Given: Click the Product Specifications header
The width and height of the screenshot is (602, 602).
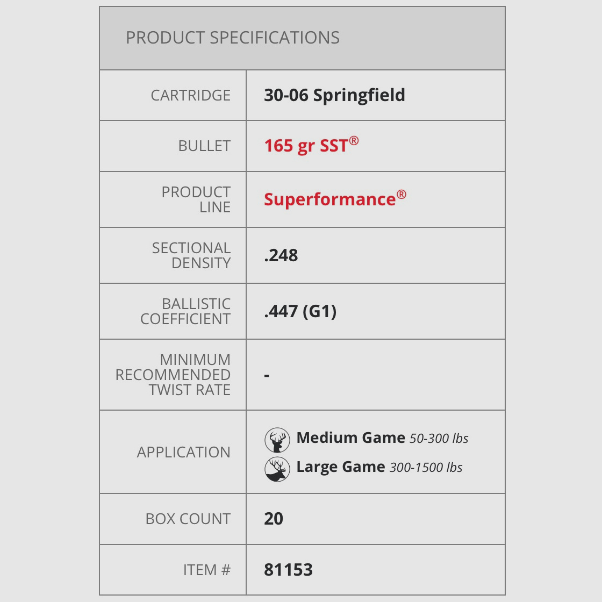Looking at the screenshot, I should (233, 38).
